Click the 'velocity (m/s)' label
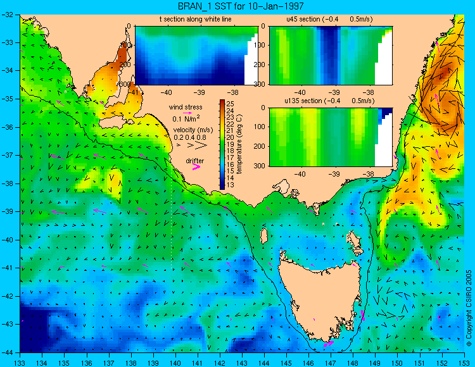Image resolution: width=475 pixels, height=367 pixels. (x=193, y=130)
